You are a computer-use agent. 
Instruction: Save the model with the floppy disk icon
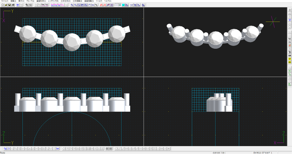pyautogui.click(x=9, y=5)
